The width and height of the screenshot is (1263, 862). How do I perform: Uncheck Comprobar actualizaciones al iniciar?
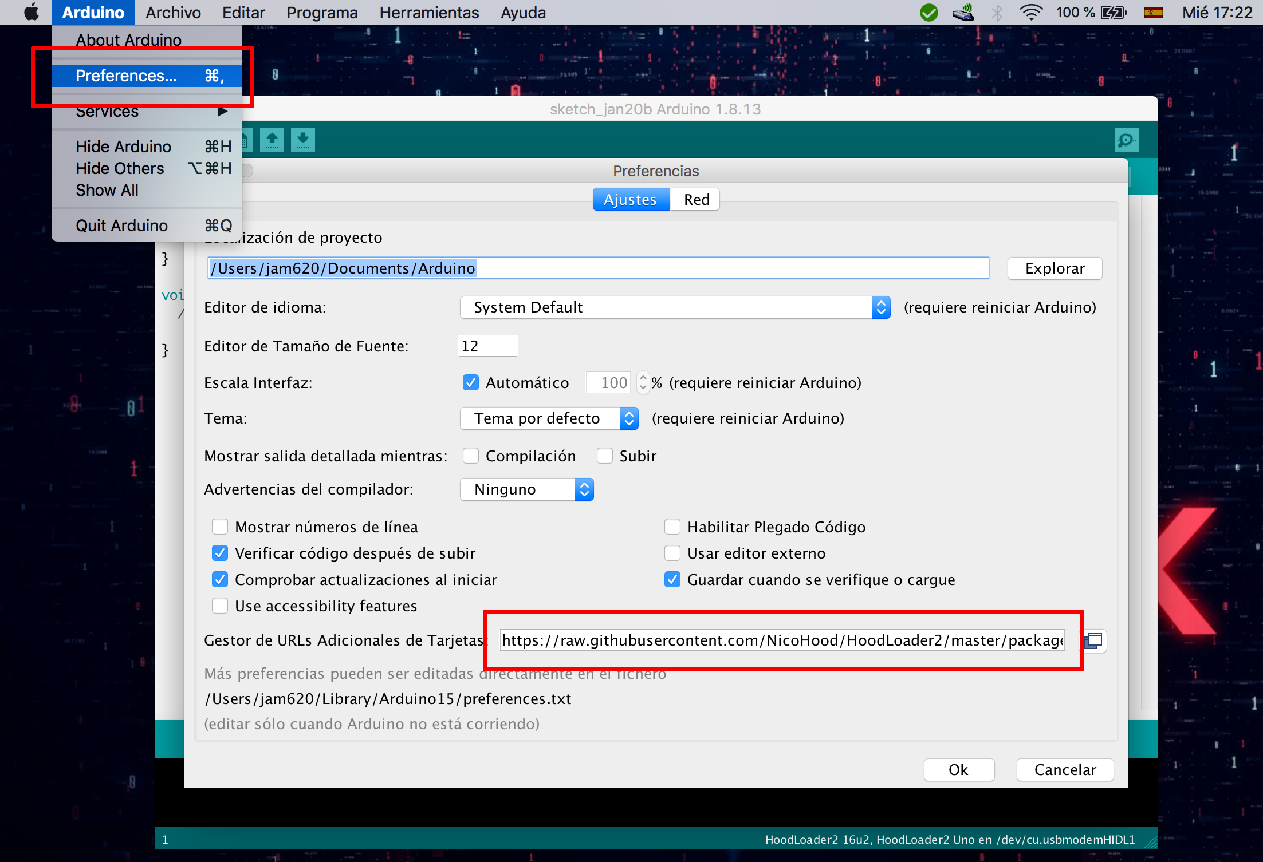(220, 579)
